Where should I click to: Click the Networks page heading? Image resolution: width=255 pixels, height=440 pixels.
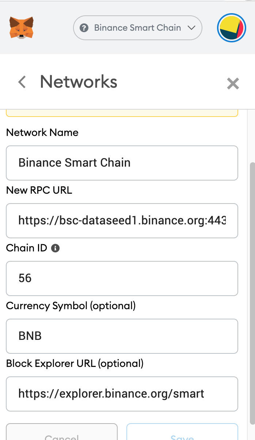click(x=79, y=81)
